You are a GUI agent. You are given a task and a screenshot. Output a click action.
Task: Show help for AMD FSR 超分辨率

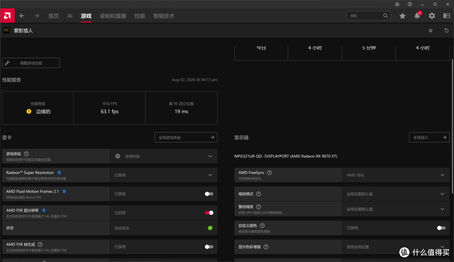pos(44,210)
